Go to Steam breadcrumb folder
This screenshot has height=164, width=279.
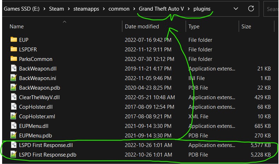point(57,9)
